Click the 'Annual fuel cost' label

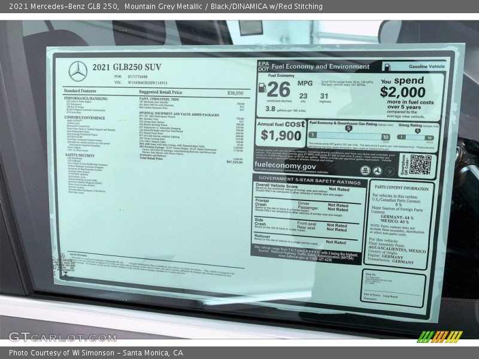click(x=281, y=124)
